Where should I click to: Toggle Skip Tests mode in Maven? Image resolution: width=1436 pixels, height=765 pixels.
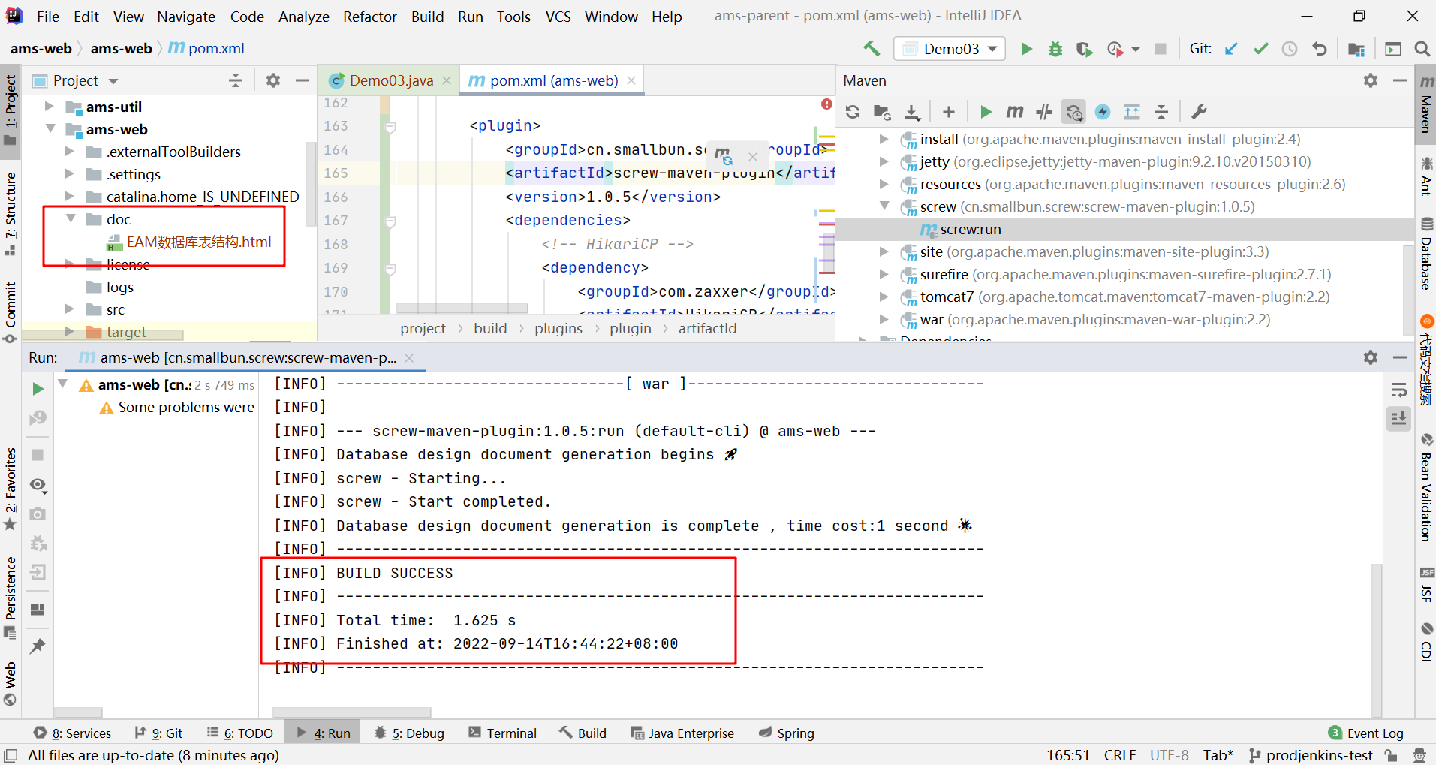[1103, 112]
